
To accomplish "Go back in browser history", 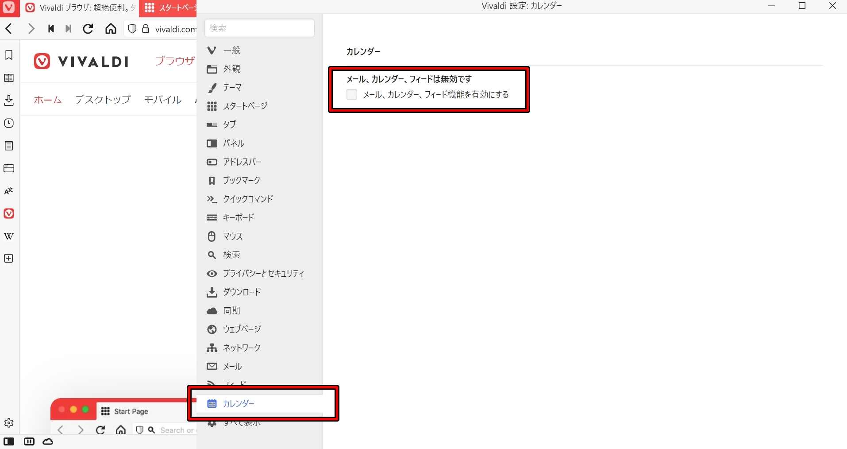I will (9, 29).
